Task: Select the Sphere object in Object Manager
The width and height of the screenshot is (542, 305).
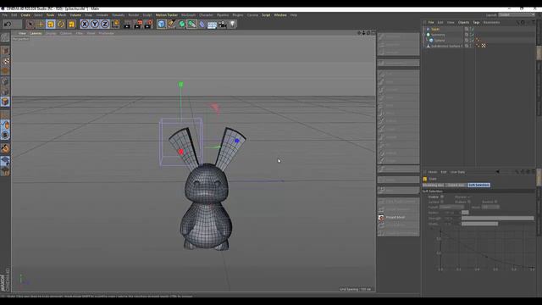Action: point(440,41)
